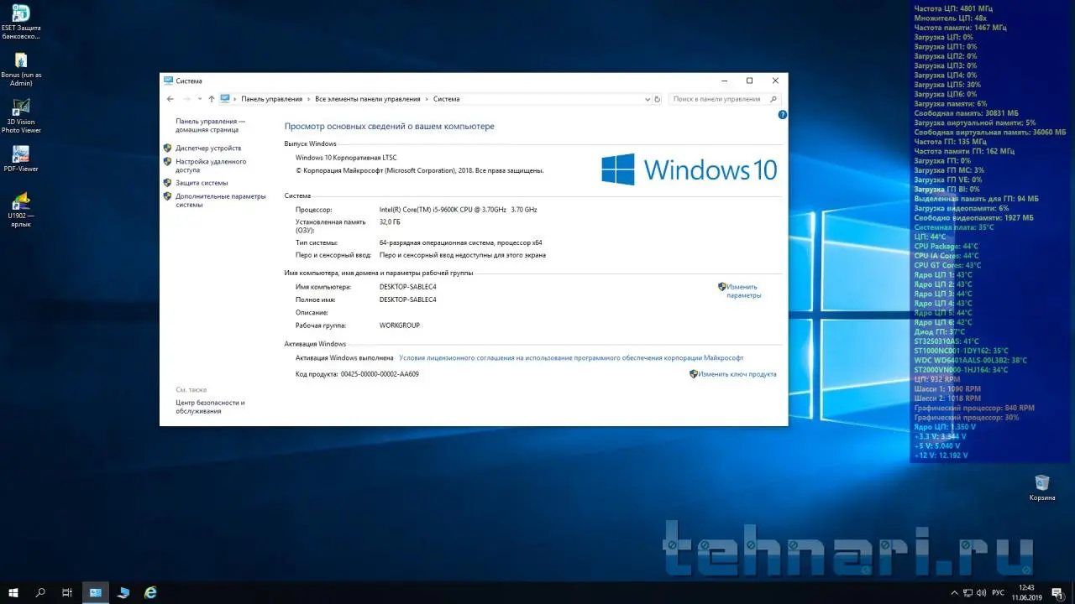Show hidden tray icons chevron
Viewport: 1075px width, 604px height.
[x=954, y=593]
